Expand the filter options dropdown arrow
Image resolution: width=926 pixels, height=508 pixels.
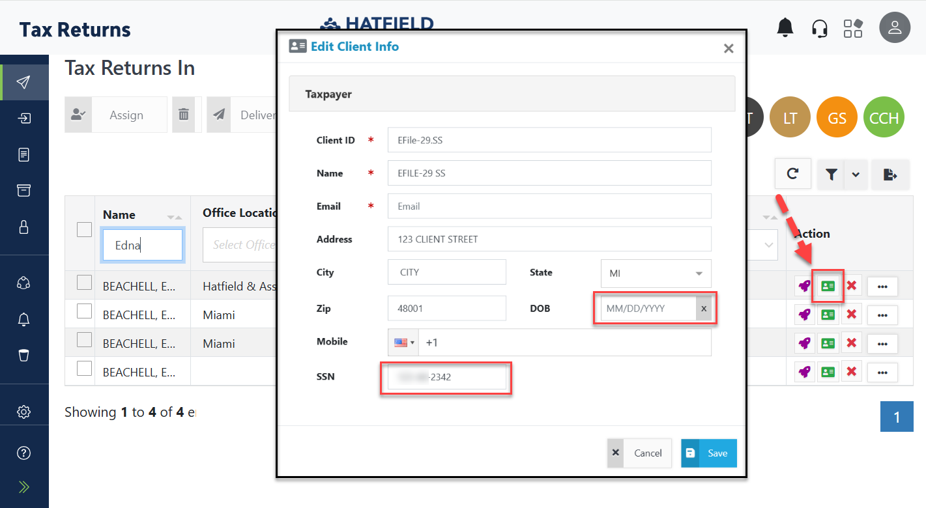[x=856, y=174]
